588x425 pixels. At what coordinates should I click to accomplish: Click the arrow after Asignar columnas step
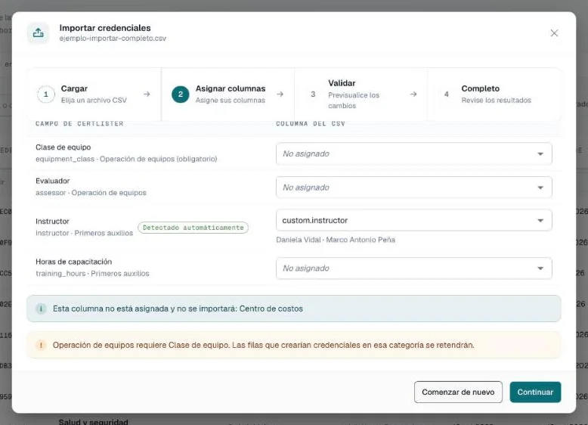[x=280, y=95]
